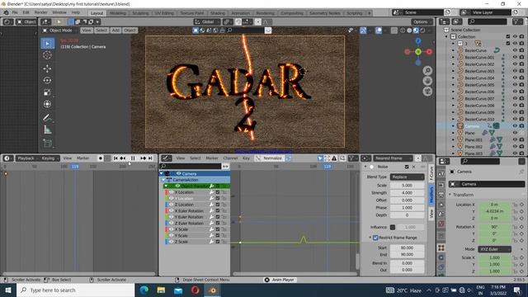Enable Restrict Frame Range checkbox
The height and width of the screenshot is (297, 528).
[x=375, y=238]
